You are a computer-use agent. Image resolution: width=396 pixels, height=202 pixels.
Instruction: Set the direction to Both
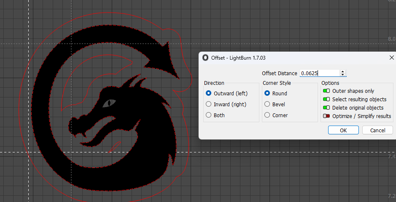point(208,115)
